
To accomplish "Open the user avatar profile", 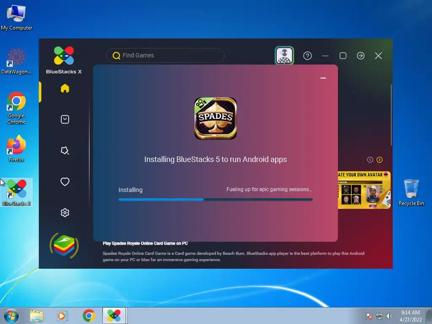I will pyautogui.click(x=284, y=56).
